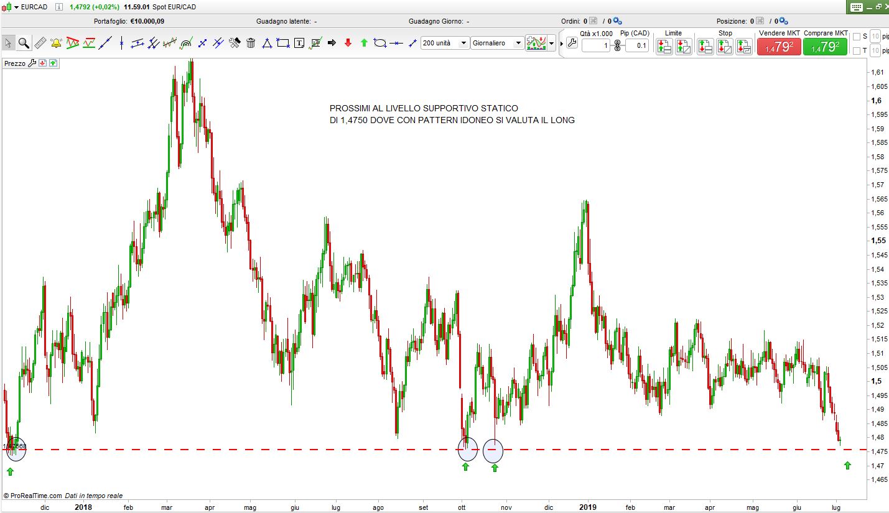Select the horizontal line tool
This screenshot has width=889, height=513.
pos(396,43)
